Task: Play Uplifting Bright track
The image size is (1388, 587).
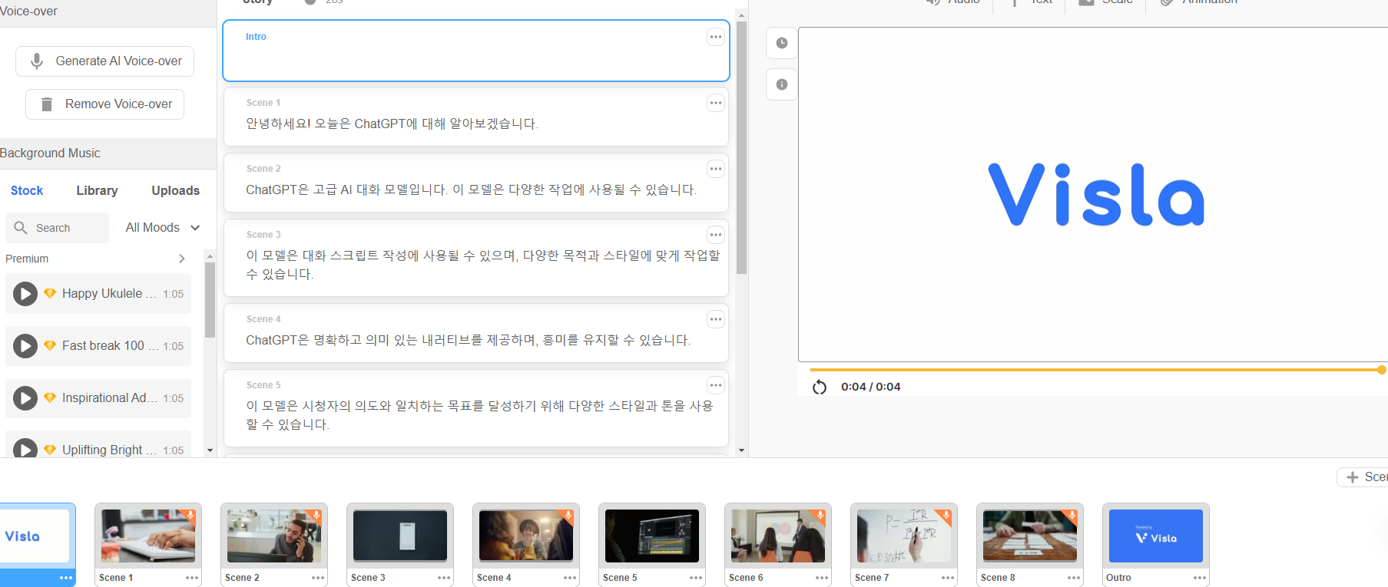Action: (x=25, y=449)
